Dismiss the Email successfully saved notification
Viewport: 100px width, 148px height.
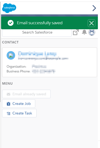tap(92, 23)
